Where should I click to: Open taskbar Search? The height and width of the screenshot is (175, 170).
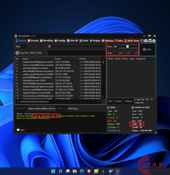coord(60,171)
